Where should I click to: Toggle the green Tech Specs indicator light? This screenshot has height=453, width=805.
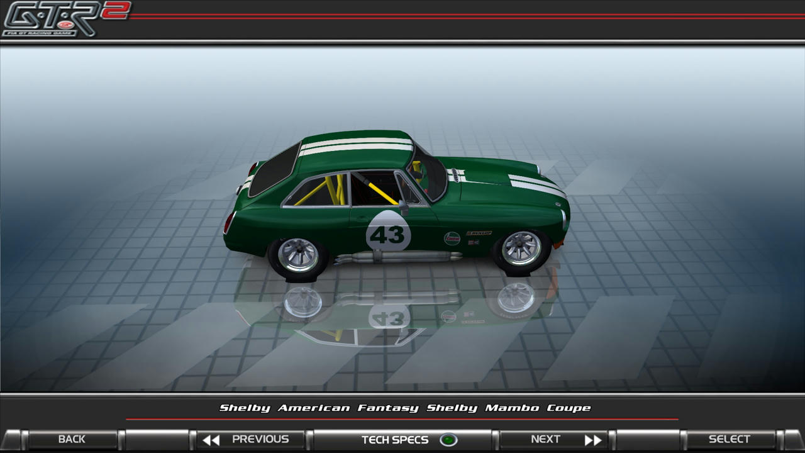[448, 440]
